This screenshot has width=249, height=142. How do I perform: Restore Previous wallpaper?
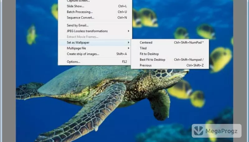coord(170,65)
